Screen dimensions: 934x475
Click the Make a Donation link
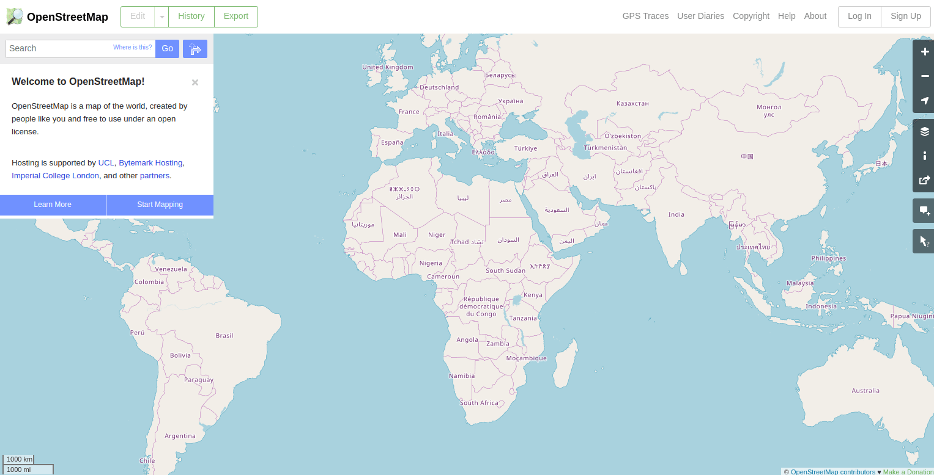(908, 471)
